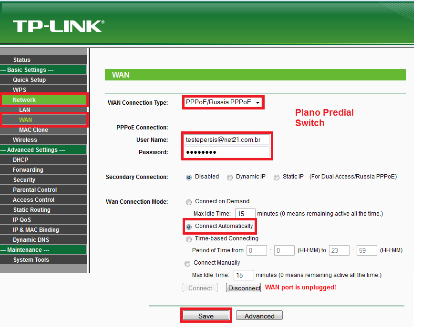
Task: Focus period end minute field showing 59
Action: click(x=367, y=250)
